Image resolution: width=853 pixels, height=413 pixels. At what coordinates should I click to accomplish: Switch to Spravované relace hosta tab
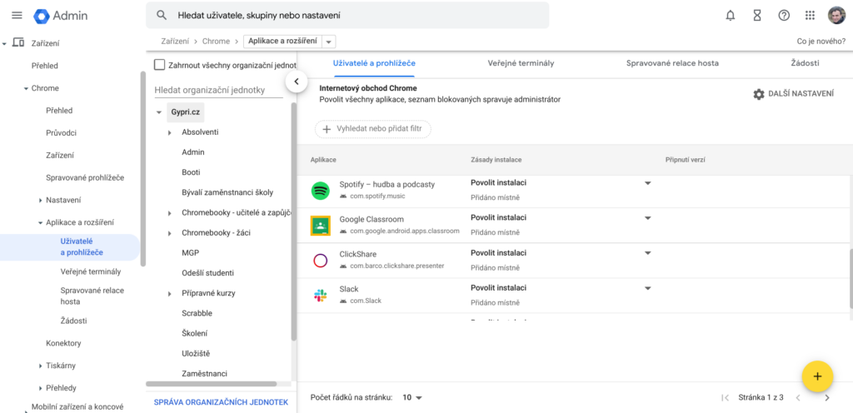point(671,63)
